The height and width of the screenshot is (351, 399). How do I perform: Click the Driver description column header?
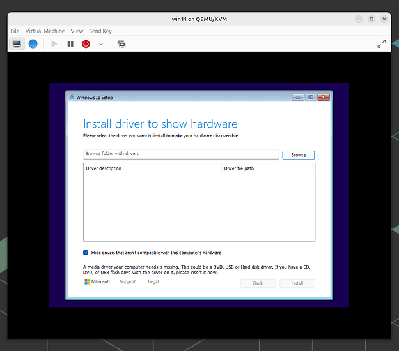pyautogui.click(x=152, y=168)
